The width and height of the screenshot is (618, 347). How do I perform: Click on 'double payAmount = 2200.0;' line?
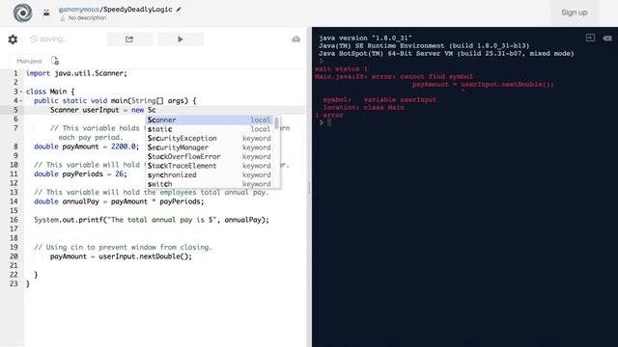pos(86,147)
